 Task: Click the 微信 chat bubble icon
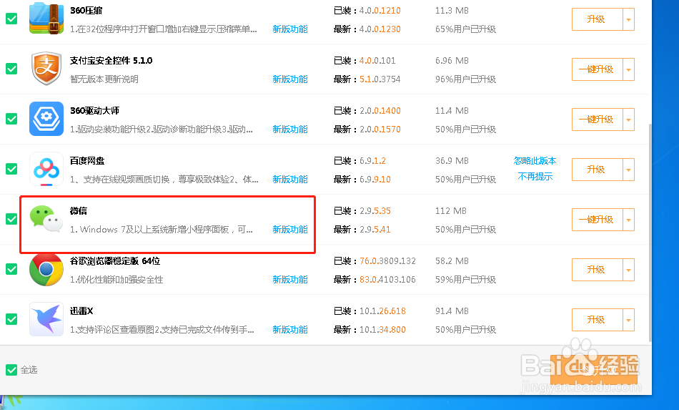(46, 219)
